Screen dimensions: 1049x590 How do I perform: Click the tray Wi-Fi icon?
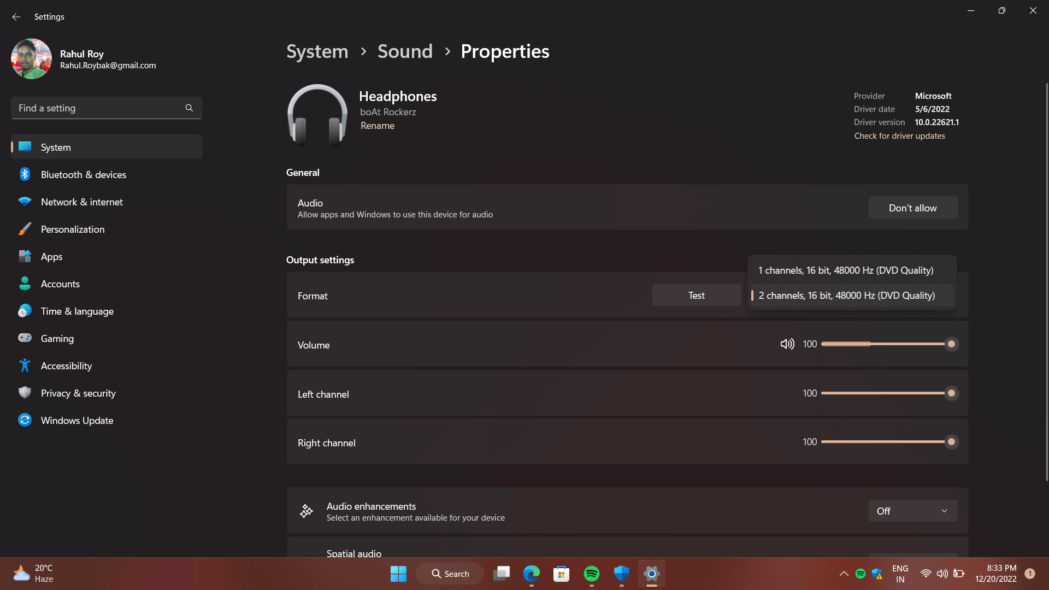[x=926, y=574]
